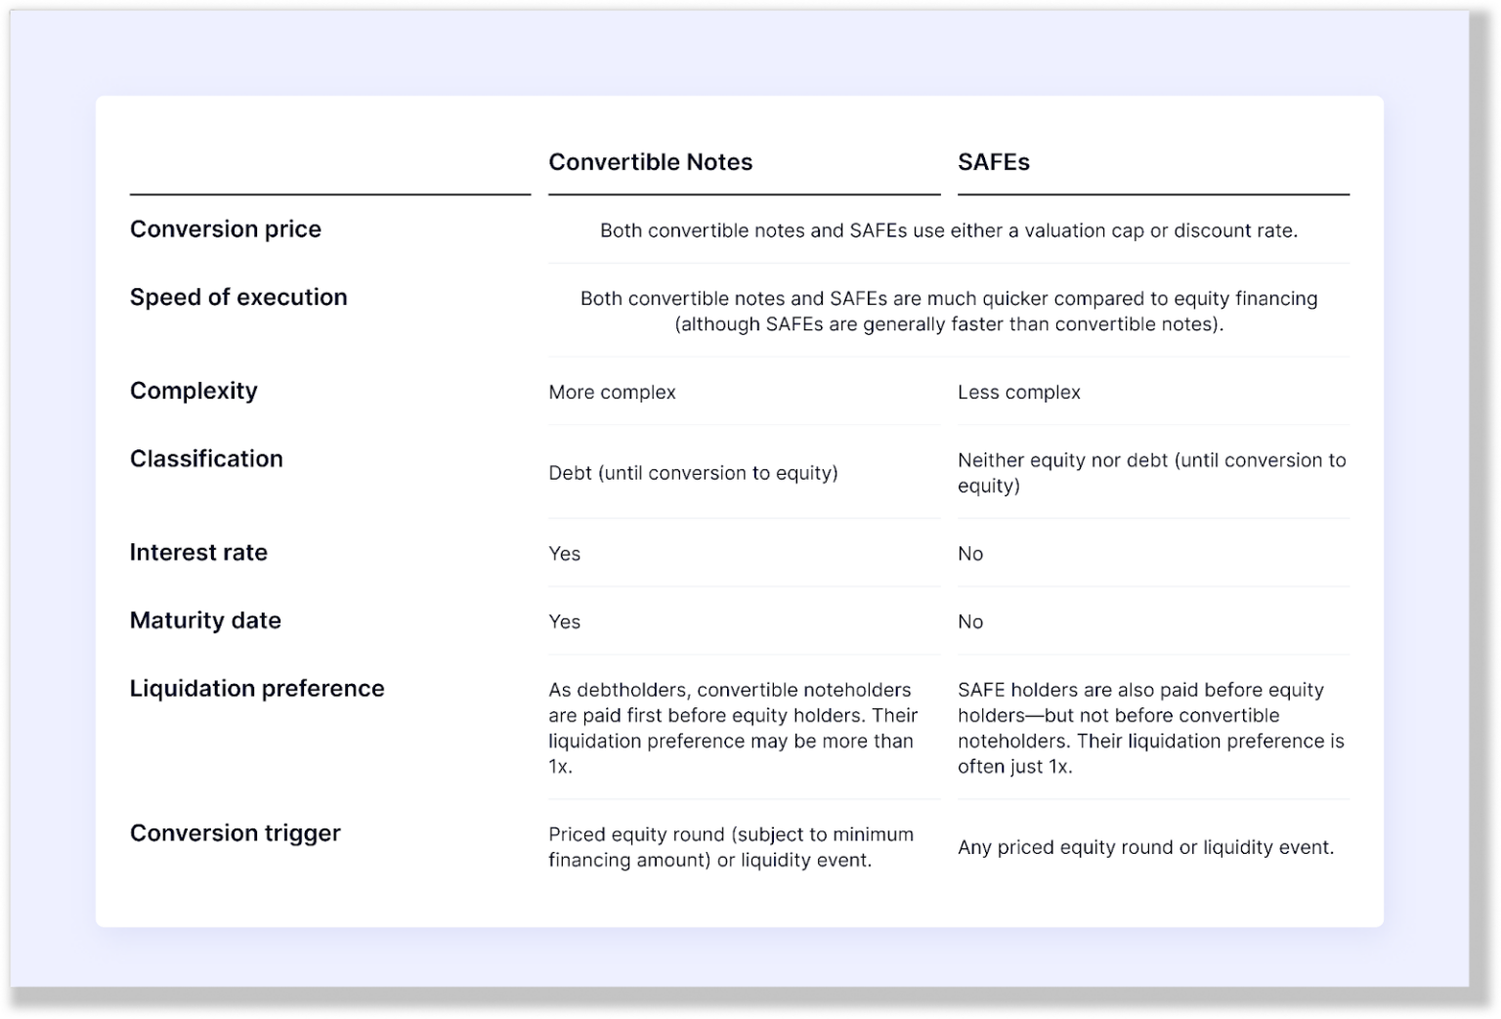This screenshot has height=1019, width=1501.
Task: Click the 'Less complex' cell
Action: click(x=1018, y=393)
